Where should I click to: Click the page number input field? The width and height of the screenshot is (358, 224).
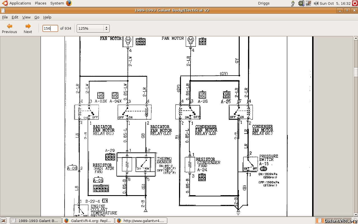(x=50, y=28)
